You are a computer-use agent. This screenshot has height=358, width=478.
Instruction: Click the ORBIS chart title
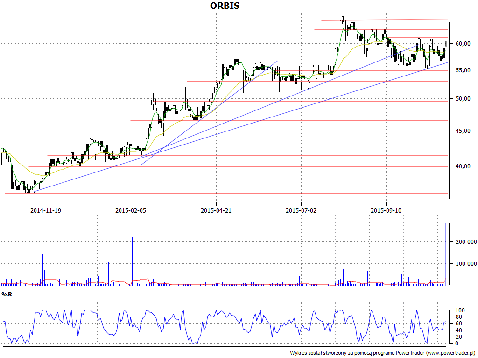click(225, 6)
